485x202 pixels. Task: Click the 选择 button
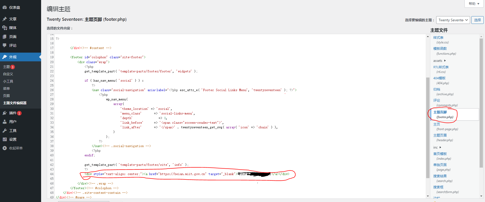(x=477, y=20)
